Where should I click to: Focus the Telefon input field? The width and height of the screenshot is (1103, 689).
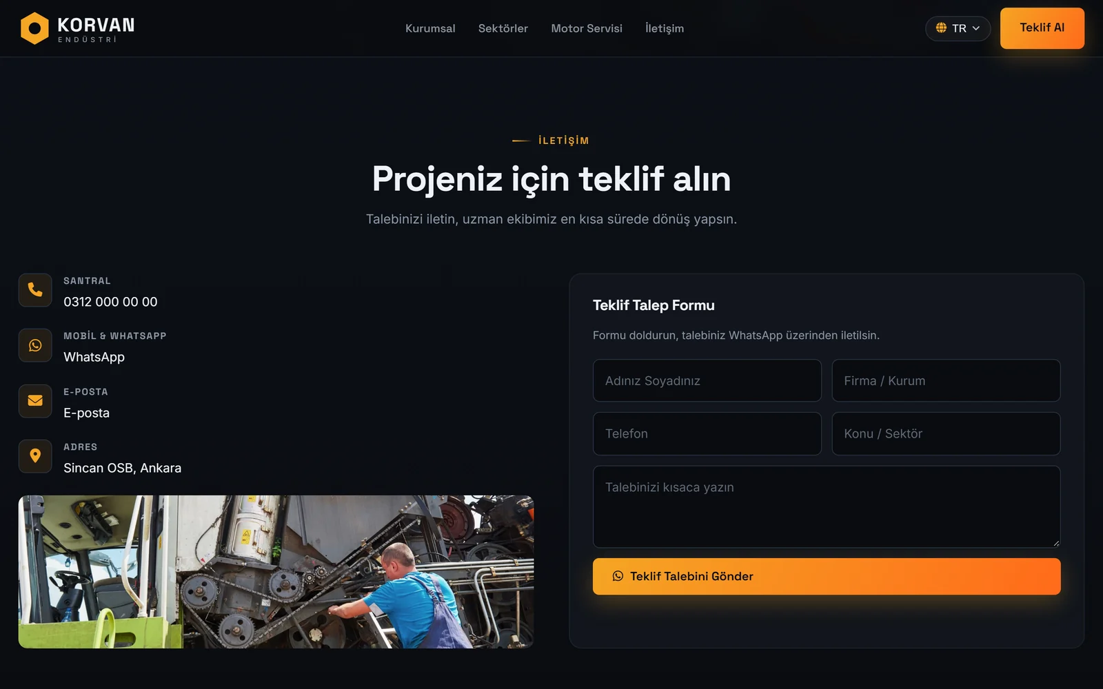coord(707,433)
